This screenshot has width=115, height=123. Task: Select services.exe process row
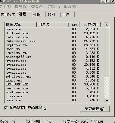coord(54,88)
